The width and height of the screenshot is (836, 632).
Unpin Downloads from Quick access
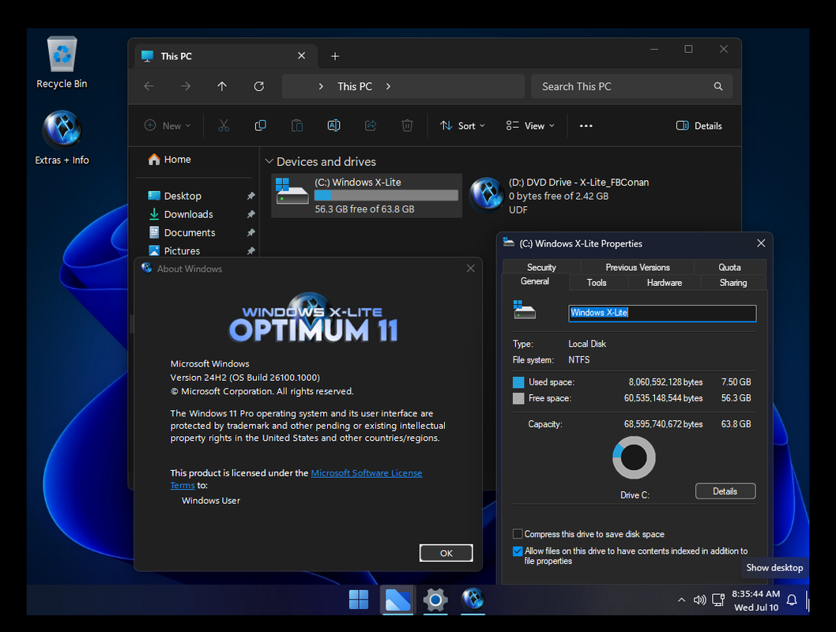pyautogui.click(x=250, y=214)
